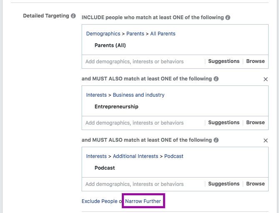Image resolution: width=279 pixels, height=213 pixels.
Task: Click info icon after INCLUDE people heading
Action: coord(228,18)
